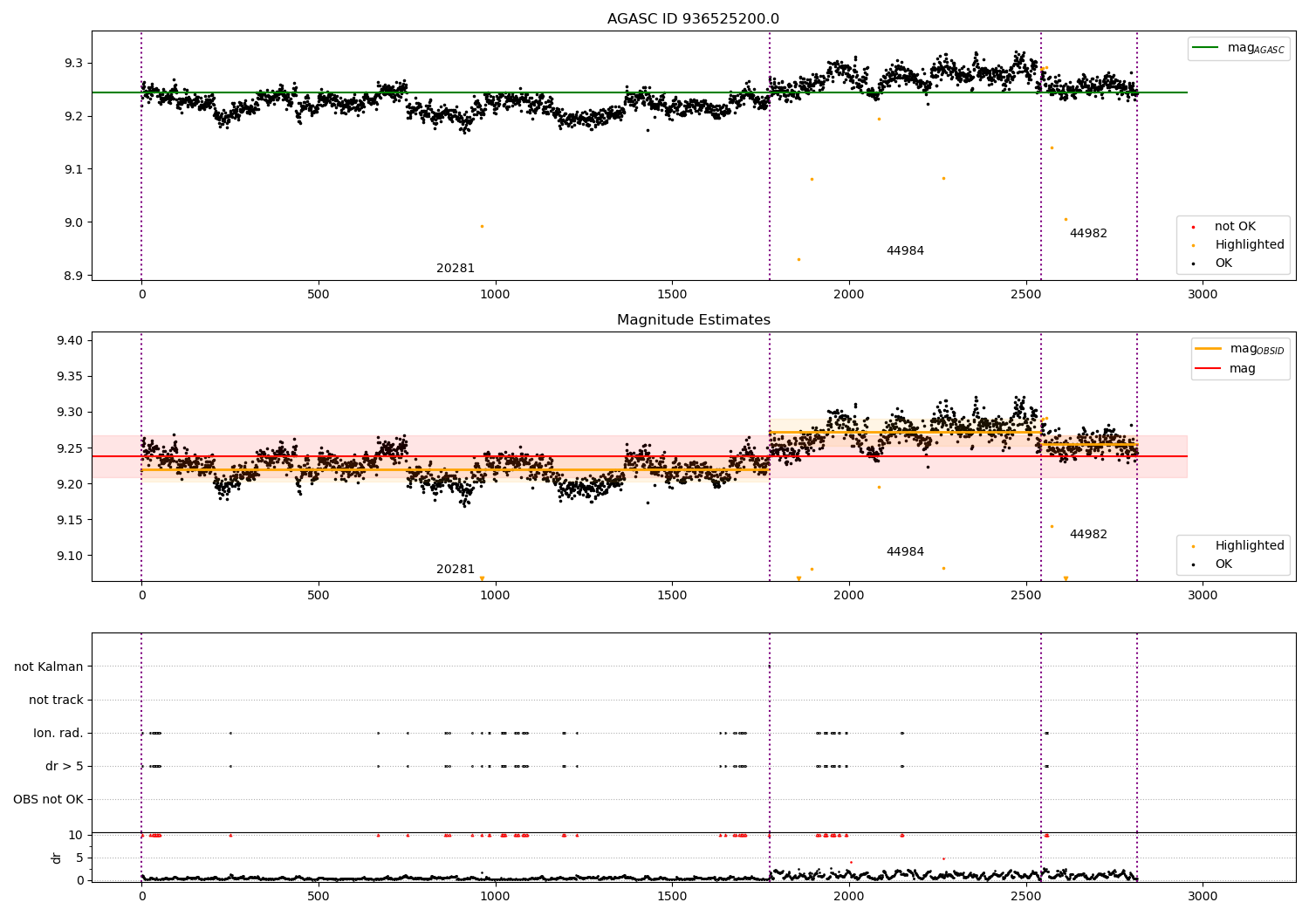Click the 9.30 y-axis tick label
Viewport: 1309px width, 916px height.
click(70, 413)
